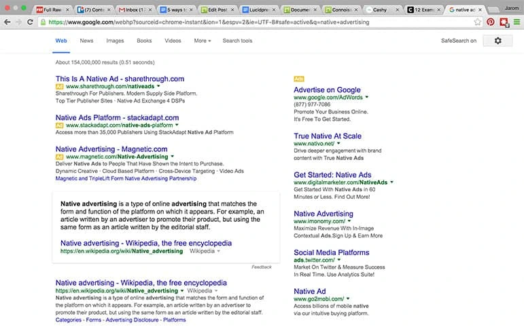Click the green padlock security icon
Image resolution: width=524 pixels, height=327 pixels.
point(43,22)
